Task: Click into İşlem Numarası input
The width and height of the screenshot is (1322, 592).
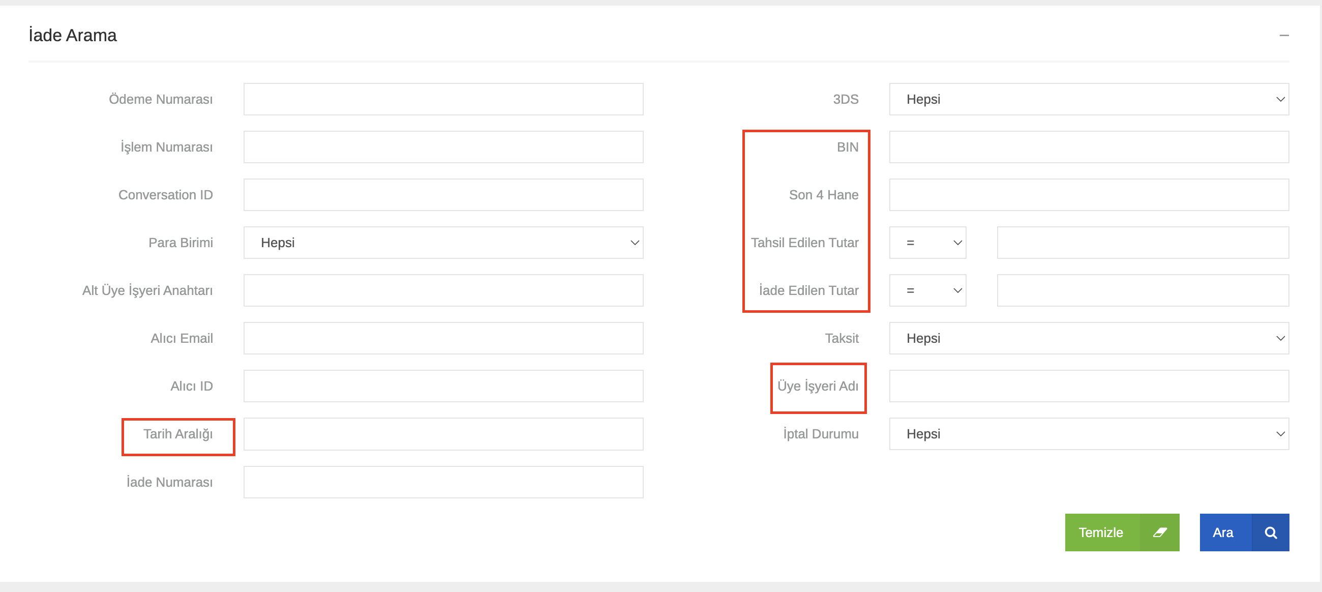Action: coord(443,147)
